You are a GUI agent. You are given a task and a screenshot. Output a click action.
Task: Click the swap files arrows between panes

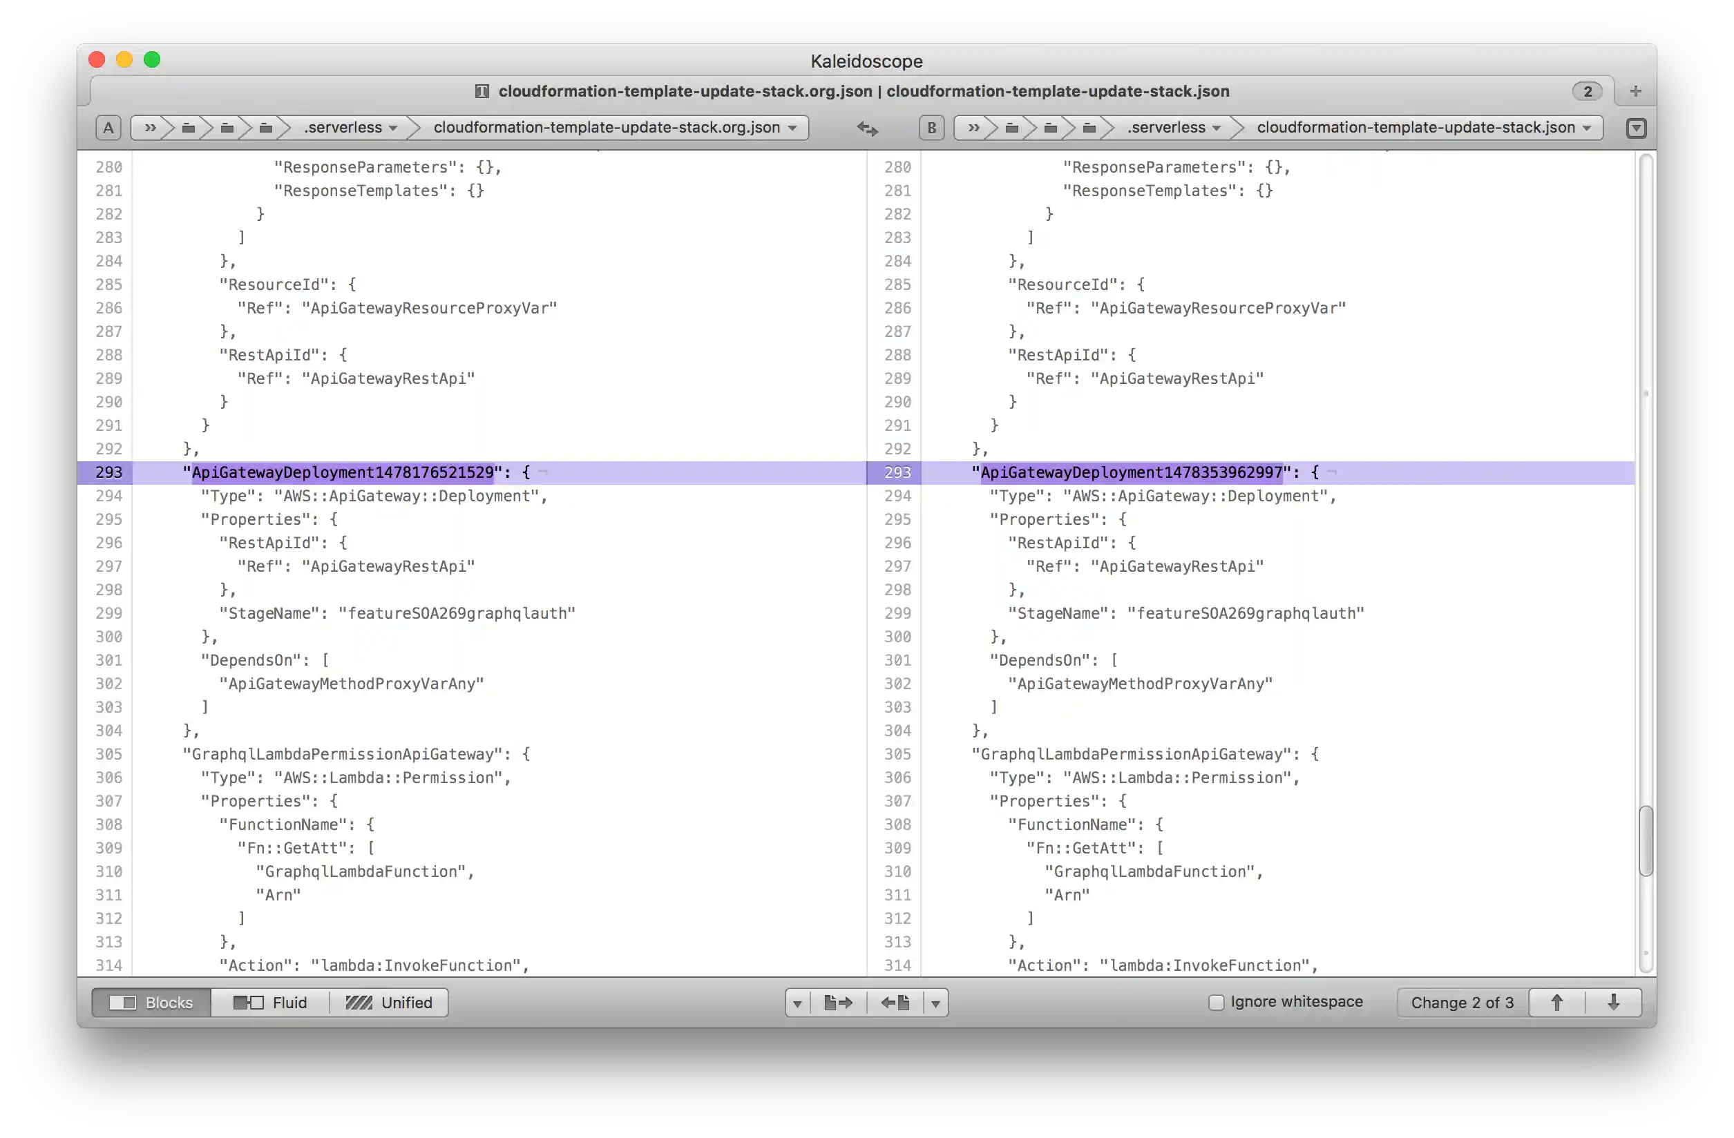867,128
